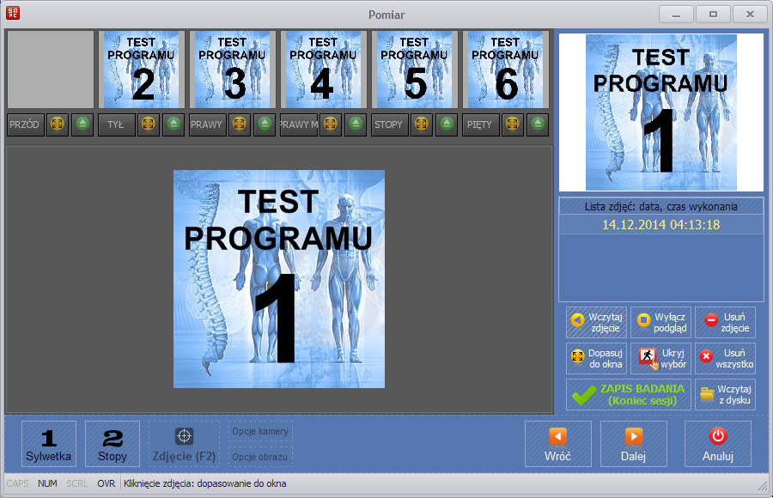
Task: Click the Sylwetka mode button
Action: click(49, 444)
